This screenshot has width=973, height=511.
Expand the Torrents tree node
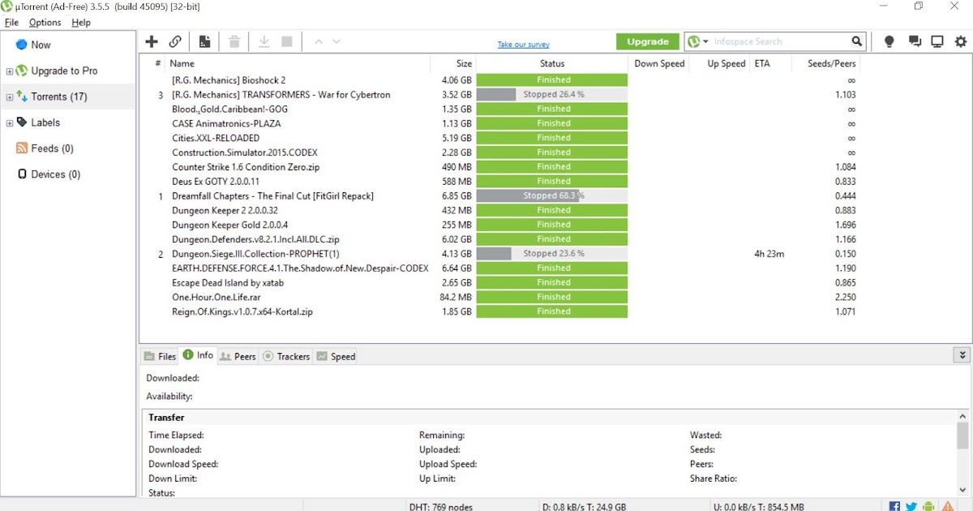pos(10,97)
